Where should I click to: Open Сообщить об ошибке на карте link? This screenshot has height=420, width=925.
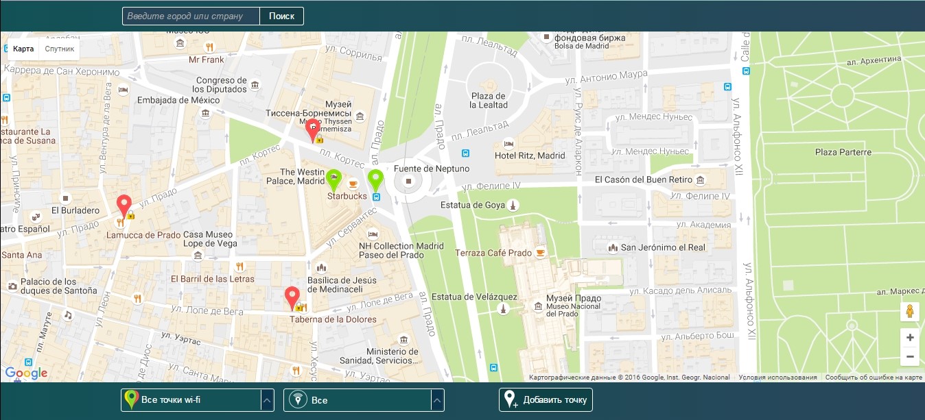874,378
